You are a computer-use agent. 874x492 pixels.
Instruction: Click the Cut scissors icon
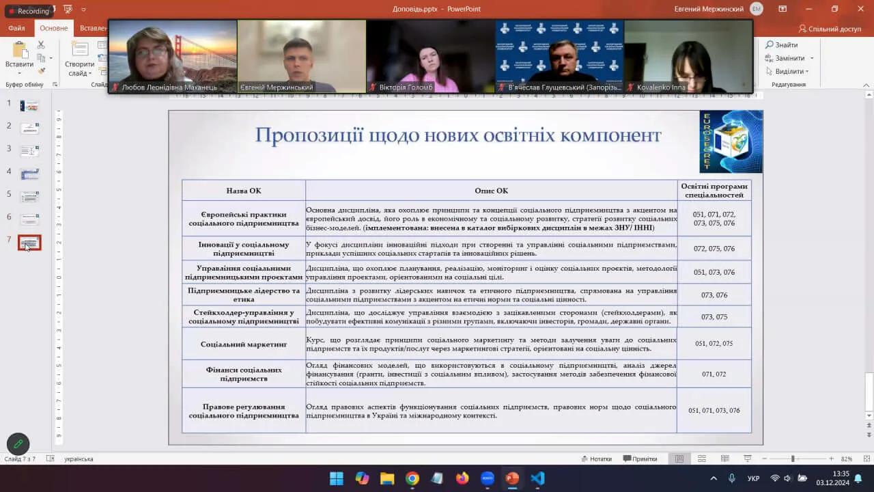point(41,45)
